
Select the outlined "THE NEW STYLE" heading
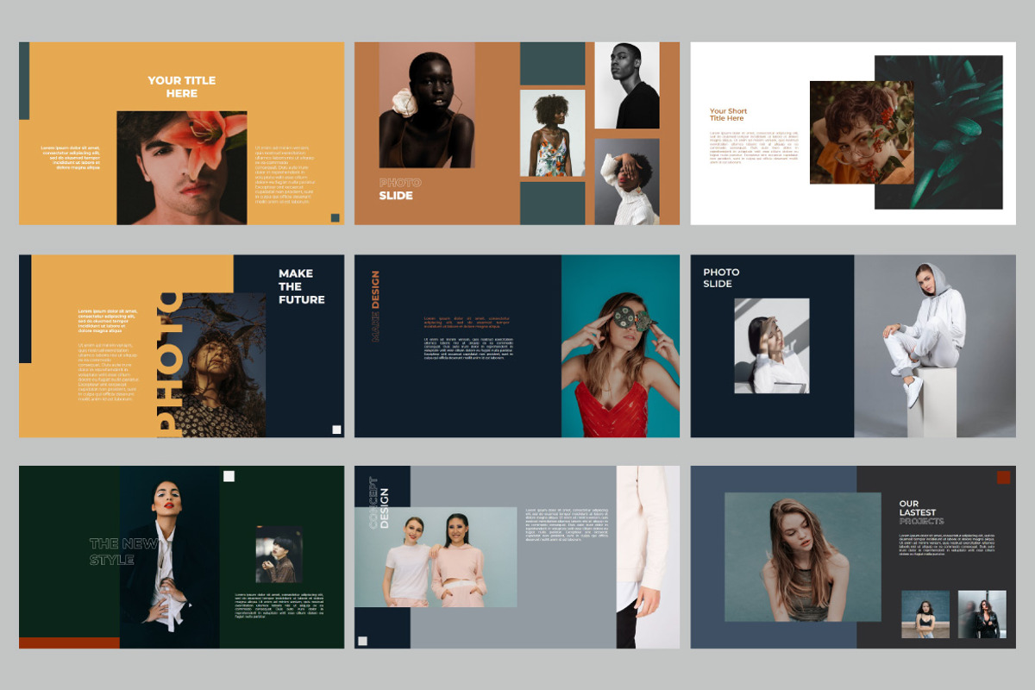pos(124,552)
